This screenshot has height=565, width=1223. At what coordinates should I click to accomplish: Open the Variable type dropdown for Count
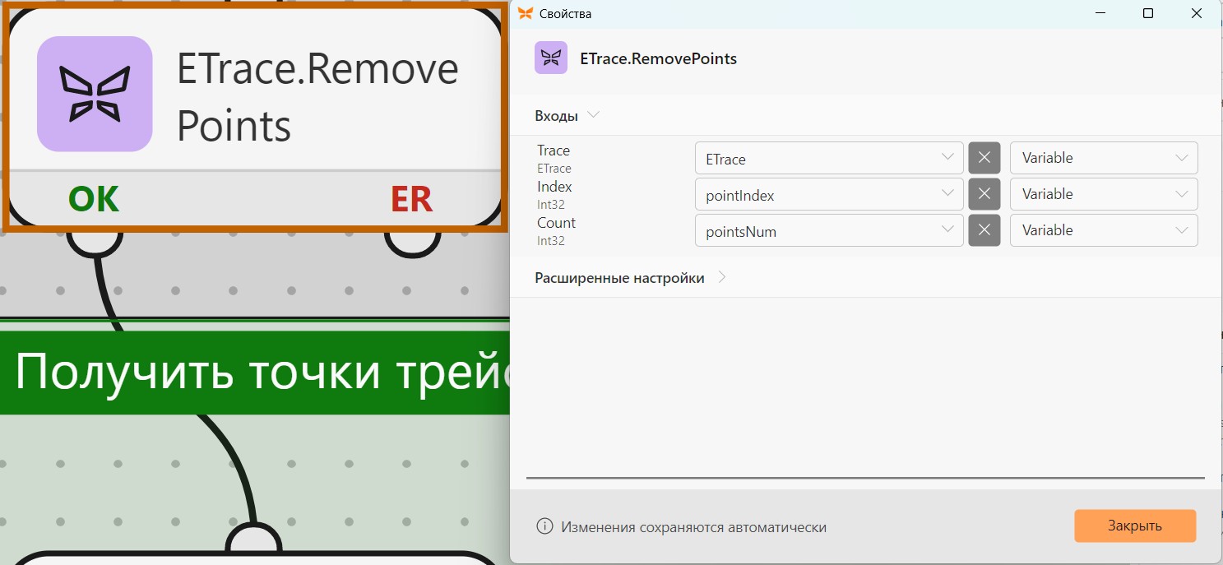pos(1104,230)
